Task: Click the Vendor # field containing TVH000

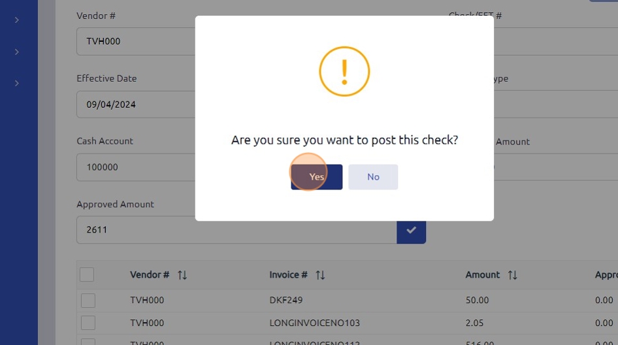Action: (x=135, y=41)
